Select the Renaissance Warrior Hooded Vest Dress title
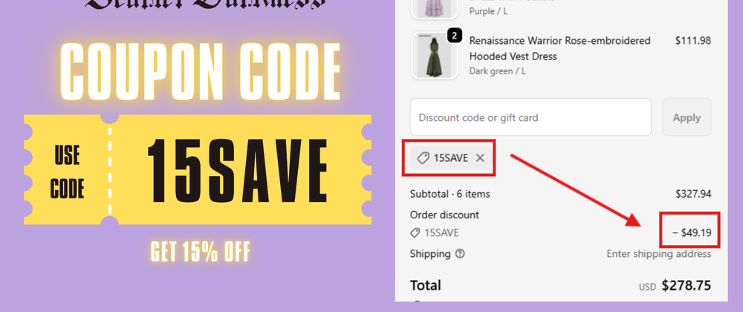 click(x=559, y=48)
